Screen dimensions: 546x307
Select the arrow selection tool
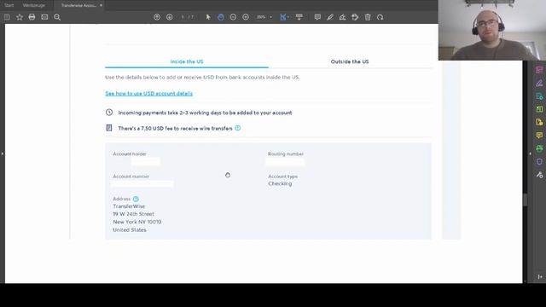(208, 17)
